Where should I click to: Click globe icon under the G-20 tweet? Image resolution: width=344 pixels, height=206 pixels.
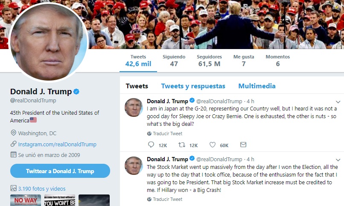point(149,133)
